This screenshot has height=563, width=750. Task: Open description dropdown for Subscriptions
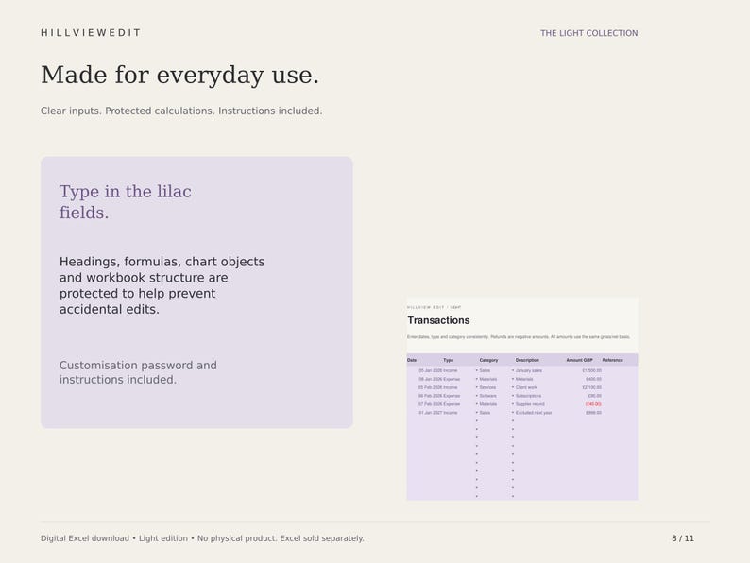click(x=513, y=396)
